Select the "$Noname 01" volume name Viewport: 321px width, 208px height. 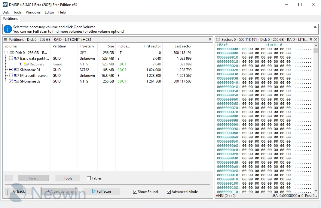pyautogui.click(x=30, y=70)
